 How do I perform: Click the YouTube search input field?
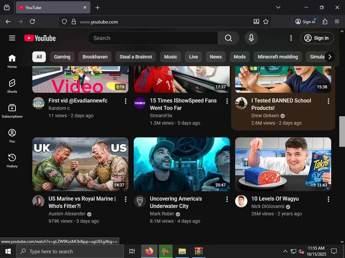point(153,38)
